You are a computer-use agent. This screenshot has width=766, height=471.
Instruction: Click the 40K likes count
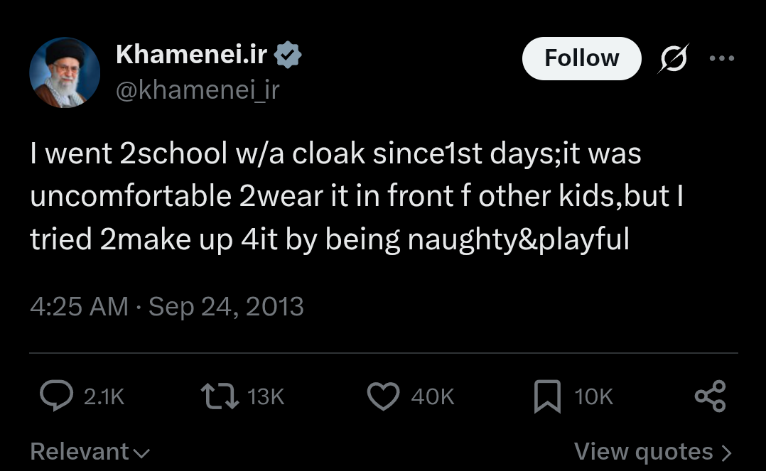(433, 396)
